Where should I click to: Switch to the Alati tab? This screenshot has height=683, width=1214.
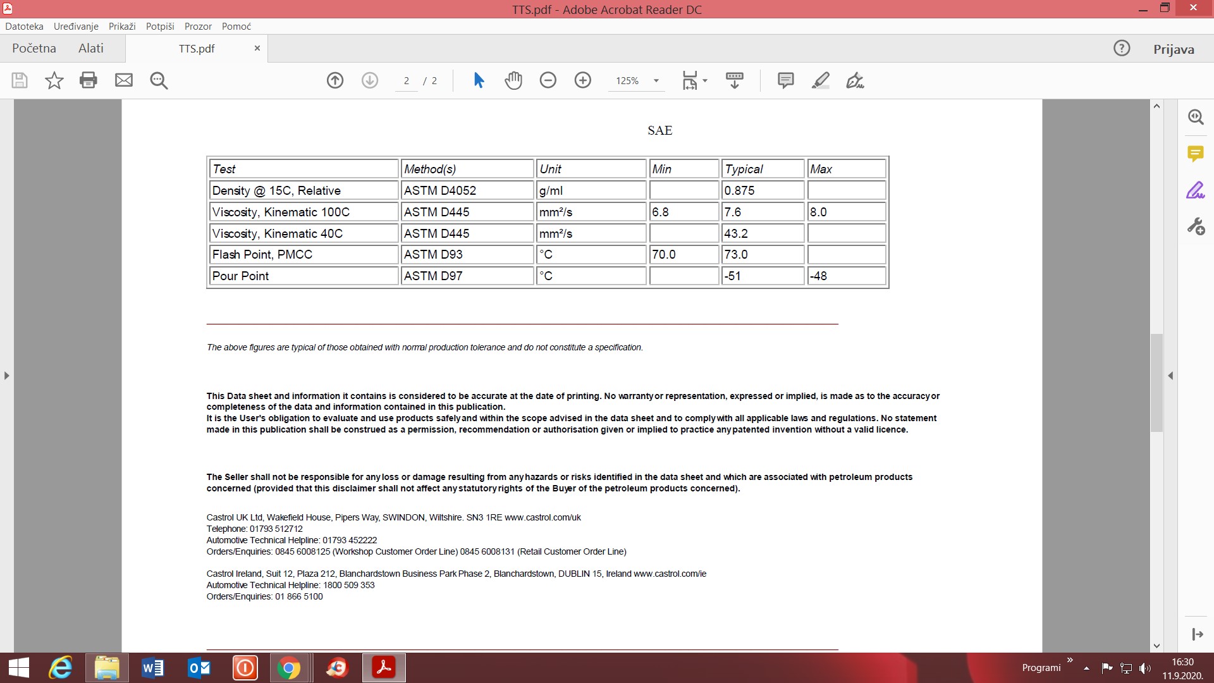pos(90,49)
